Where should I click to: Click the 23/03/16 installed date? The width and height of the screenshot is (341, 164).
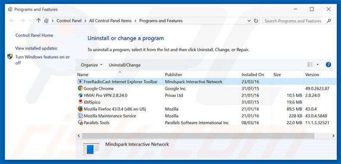pos(250,82)
